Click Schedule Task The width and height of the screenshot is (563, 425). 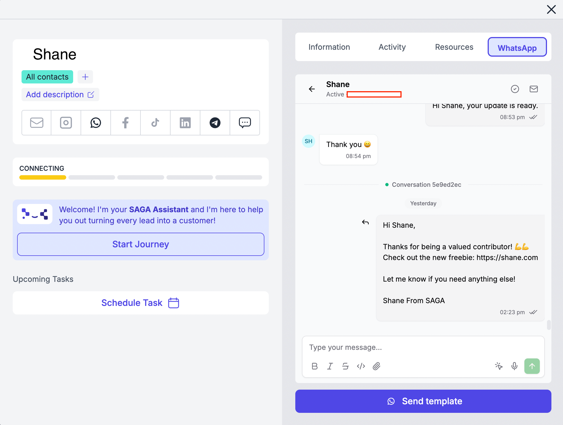tap(141, 303)
